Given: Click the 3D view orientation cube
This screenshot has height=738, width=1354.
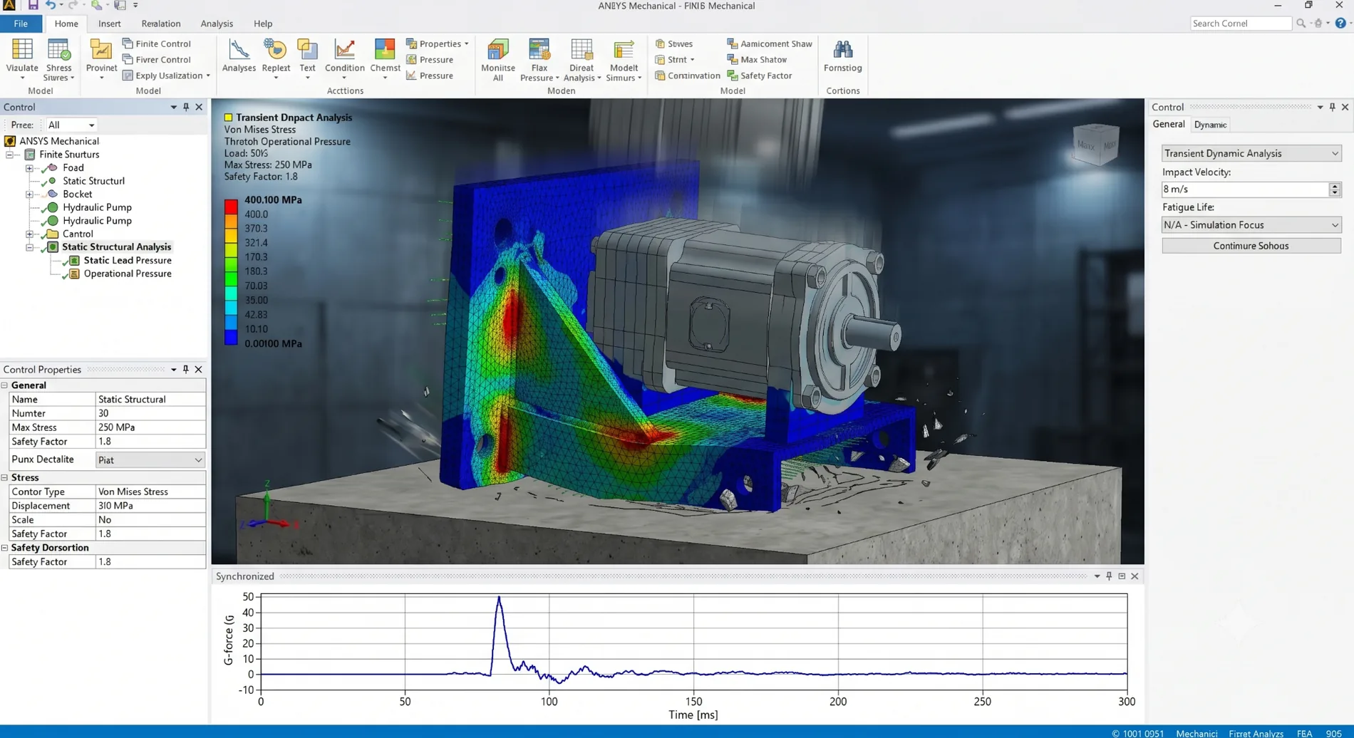Looking at the screenshot, I should click(1095, 145).
